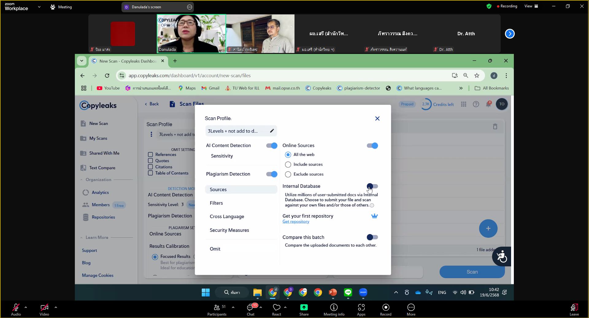Close the Scan Profile dialog

click(x=377, y=119)
